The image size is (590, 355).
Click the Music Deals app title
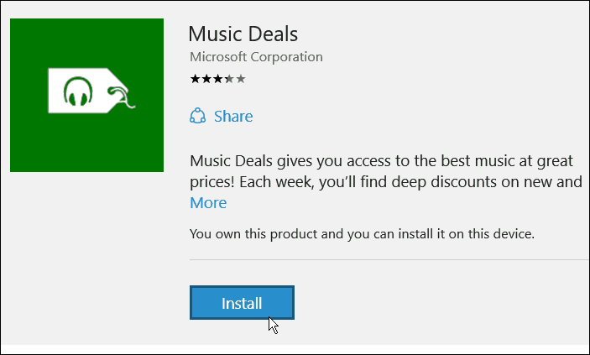tap(243, 34)
